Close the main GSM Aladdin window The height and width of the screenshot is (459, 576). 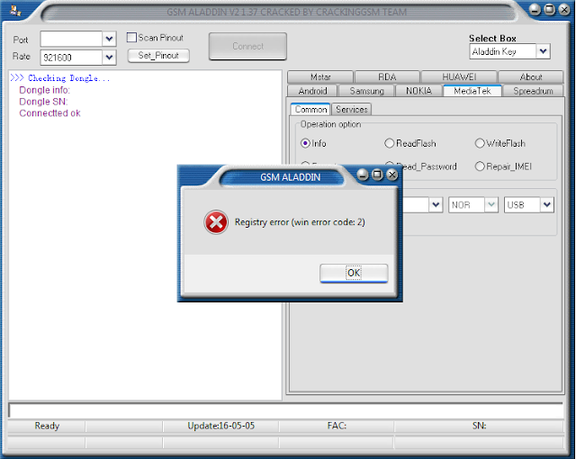pyautogui.click(x=564, y=10)
